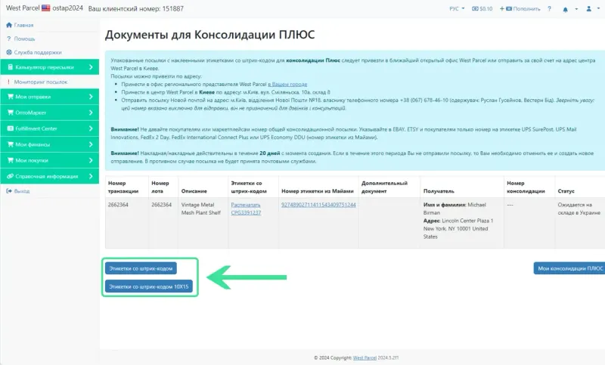
Task: Open Главная in sidebar
Action: pyautogui.click(x=23, y=25)
